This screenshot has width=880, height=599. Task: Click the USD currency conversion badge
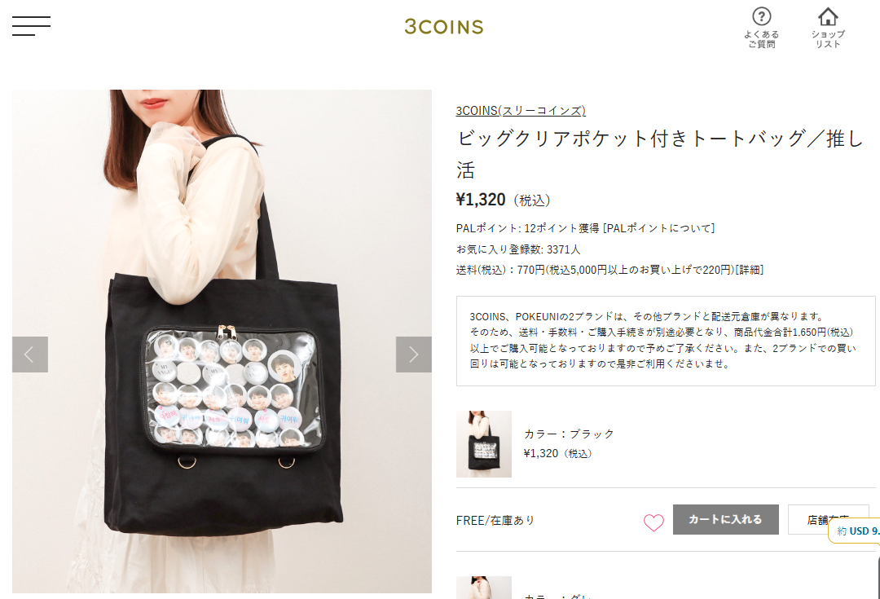[855, 531]
